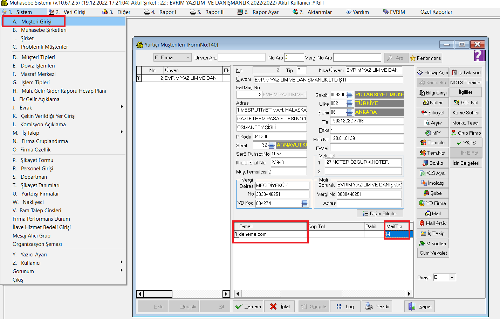500x319 pixels.
Task: Open the VD Kod lookup icon
Action: pos(305,204)
